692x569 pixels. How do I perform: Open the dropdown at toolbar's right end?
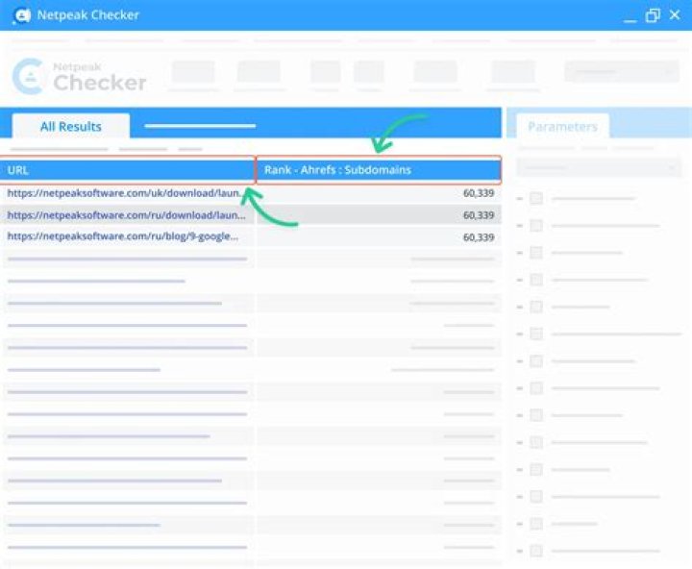tap(621, 72)
